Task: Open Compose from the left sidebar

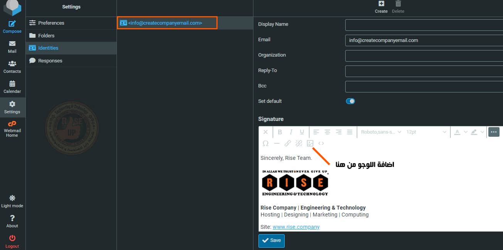Action: click(x=12, y=27)
